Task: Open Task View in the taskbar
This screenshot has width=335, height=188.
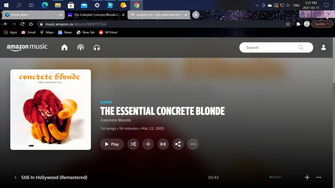Action: tap(31, 5)
